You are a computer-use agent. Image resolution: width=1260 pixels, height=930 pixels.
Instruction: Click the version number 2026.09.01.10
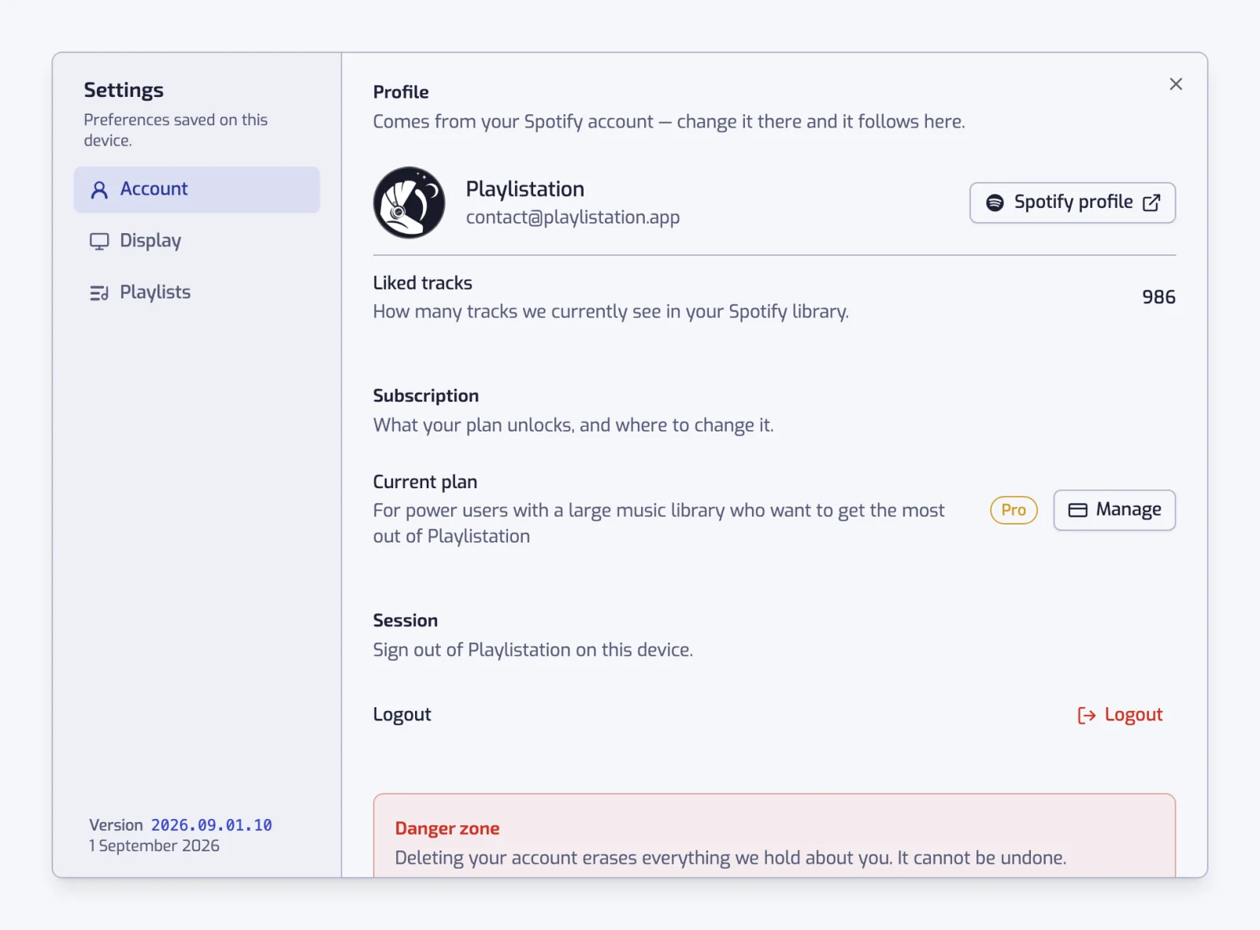211,825
